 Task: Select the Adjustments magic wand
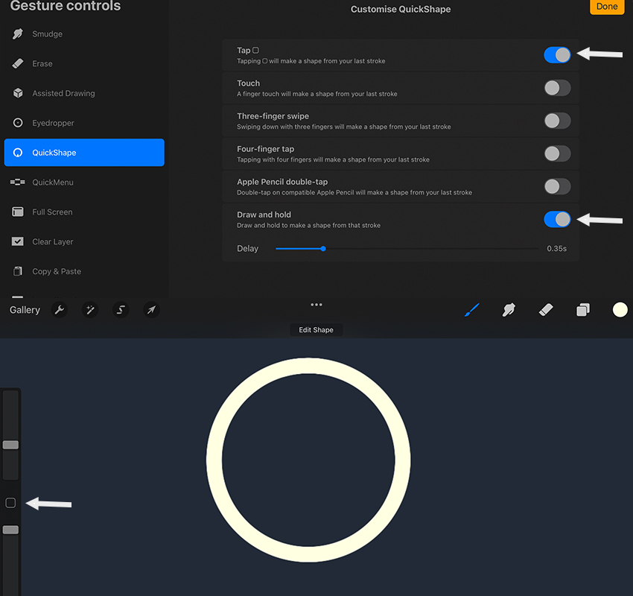pos(89,309)
